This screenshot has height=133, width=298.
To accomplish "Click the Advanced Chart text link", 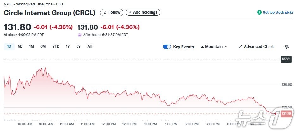I will 258,47.
